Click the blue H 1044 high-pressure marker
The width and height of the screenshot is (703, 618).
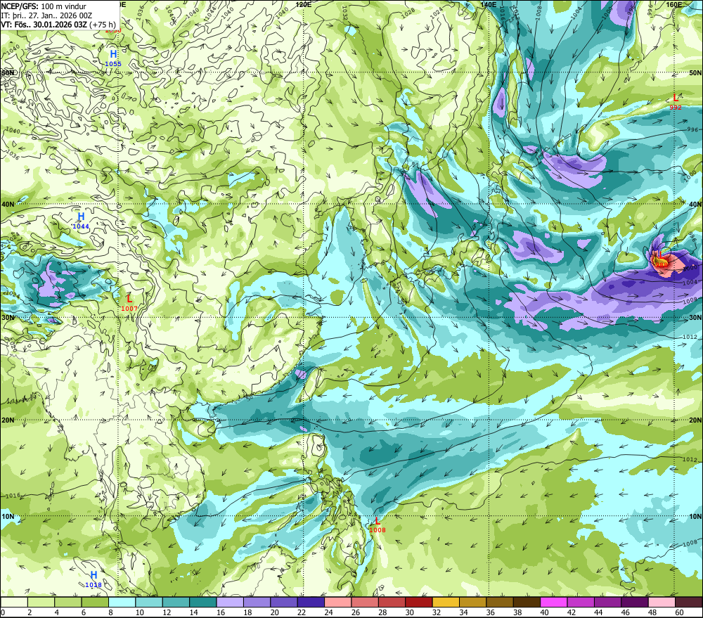[81, 221]
